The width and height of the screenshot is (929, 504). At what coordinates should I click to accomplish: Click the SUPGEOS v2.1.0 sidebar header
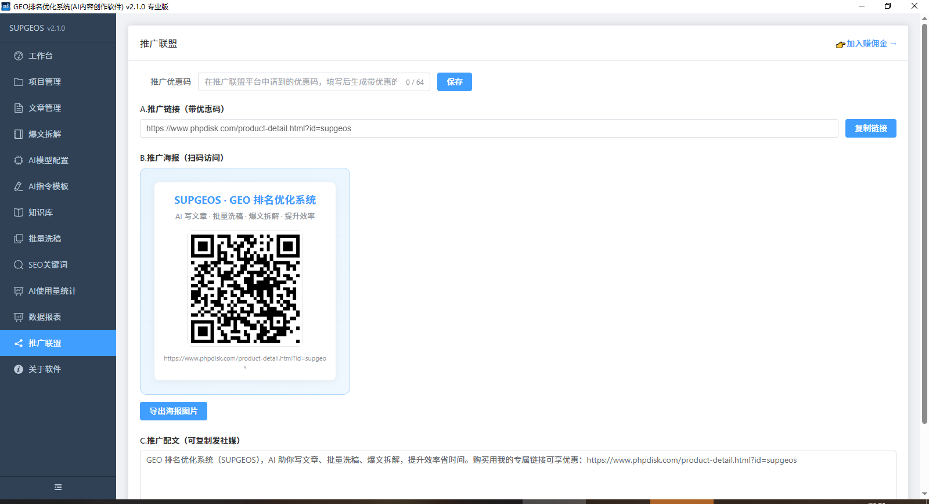coord(37,28)
